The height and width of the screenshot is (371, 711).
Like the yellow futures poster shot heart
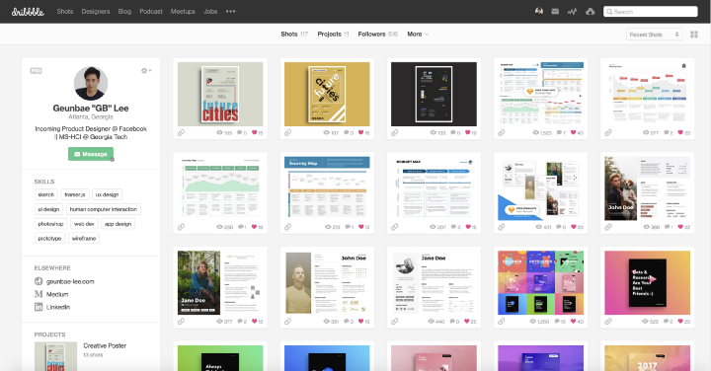(x=361, y=132)
